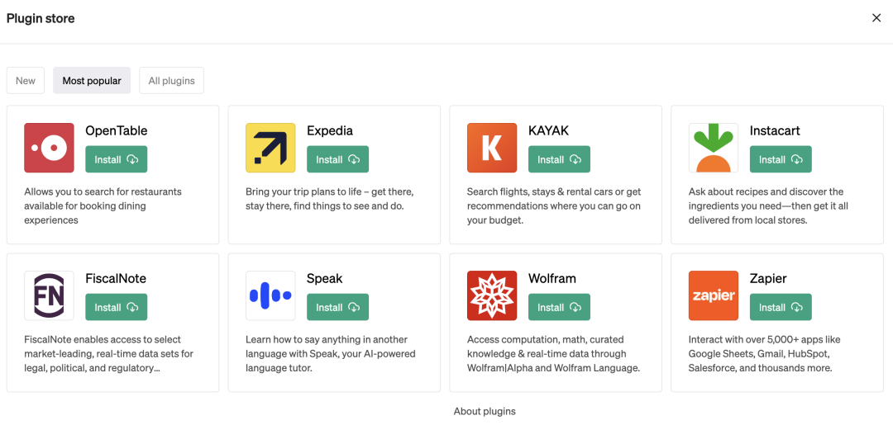Open the All plugins tab
893x425 pixels.
(x=171, y=81)
